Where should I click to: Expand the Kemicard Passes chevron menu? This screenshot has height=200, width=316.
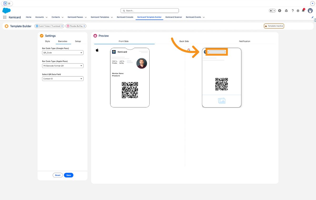(x=86, y=17)
